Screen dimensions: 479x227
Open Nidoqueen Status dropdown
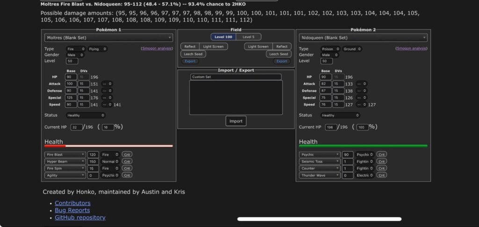[341, 115]
